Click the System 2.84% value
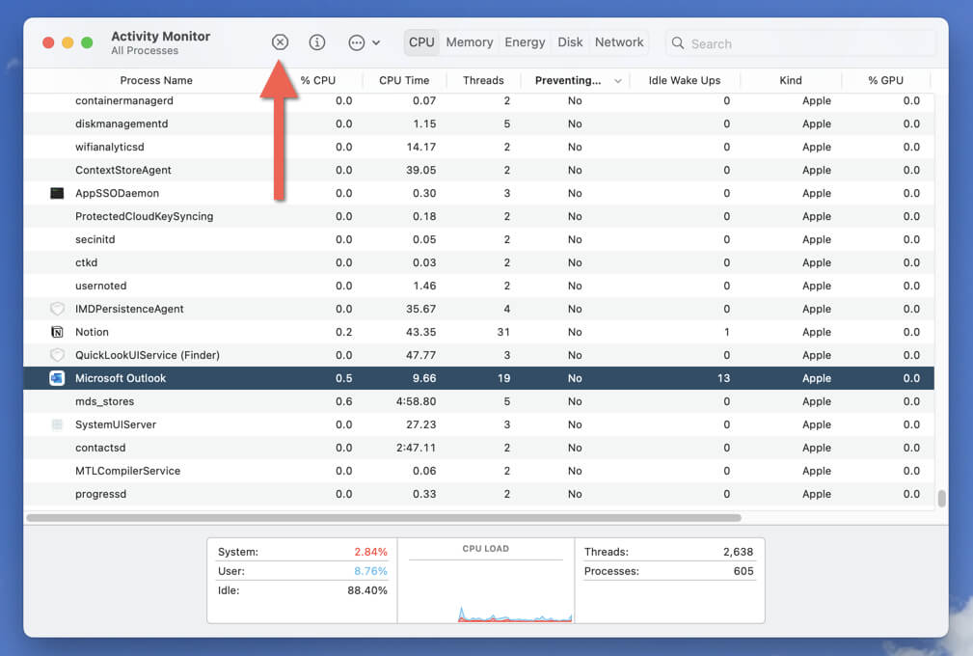The width and height of the screenshot is (973, 656). (370, 552)
